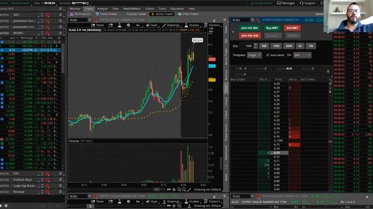The height and width of the screenshot is (209, 373).
Task: Open the symbol dropdown in the Active Trader panel
Action: click(252, 20)
